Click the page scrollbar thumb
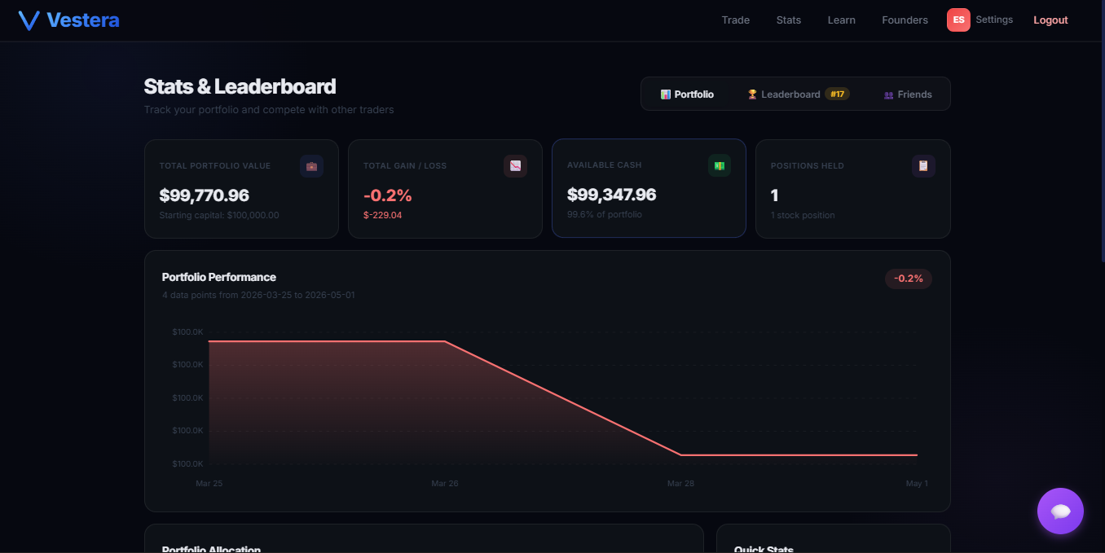 1102,131
